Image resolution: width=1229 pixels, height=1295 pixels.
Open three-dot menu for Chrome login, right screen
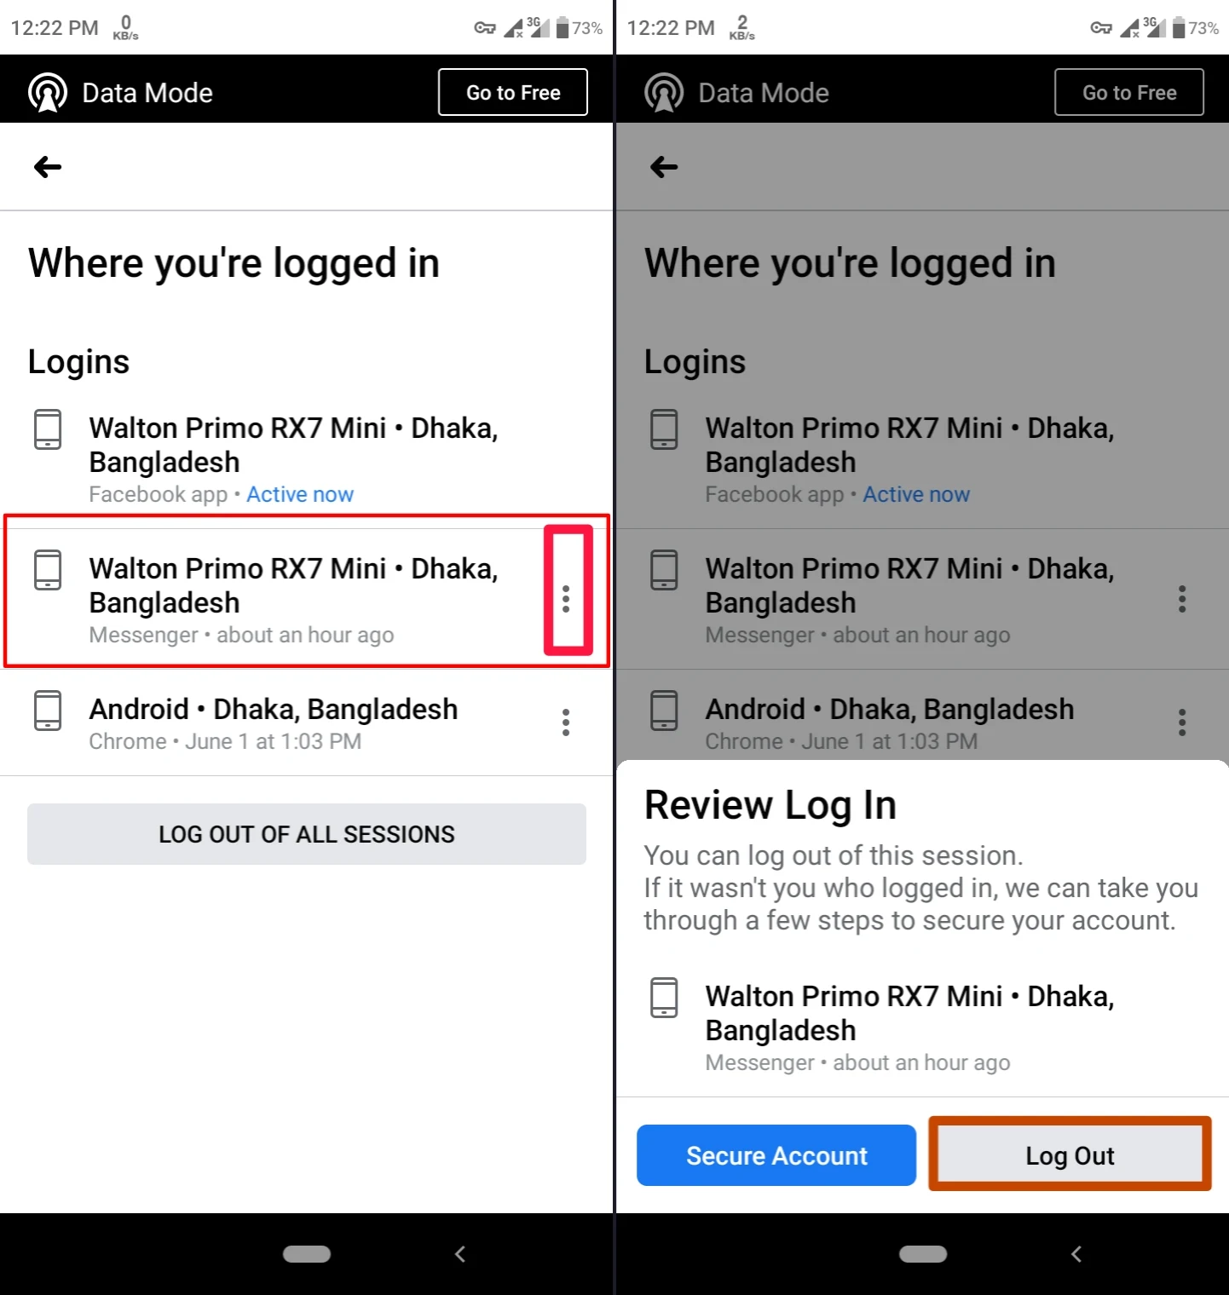pyautogui.click(x=1182, y=722)
